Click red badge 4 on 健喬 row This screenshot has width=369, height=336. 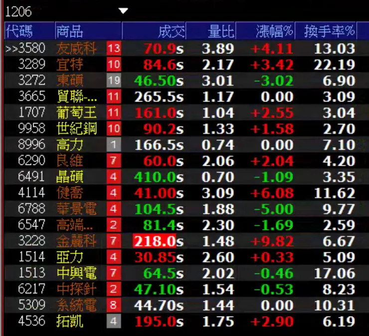(x=114, y=193)
